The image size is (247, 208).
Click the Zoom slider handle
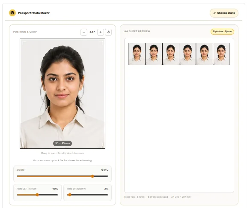[92, 176]
